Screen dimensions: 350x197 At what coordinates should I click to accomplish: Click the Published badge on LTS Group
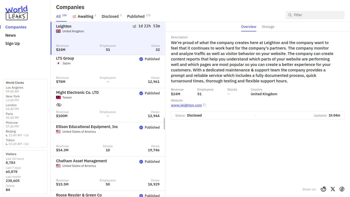149,59
